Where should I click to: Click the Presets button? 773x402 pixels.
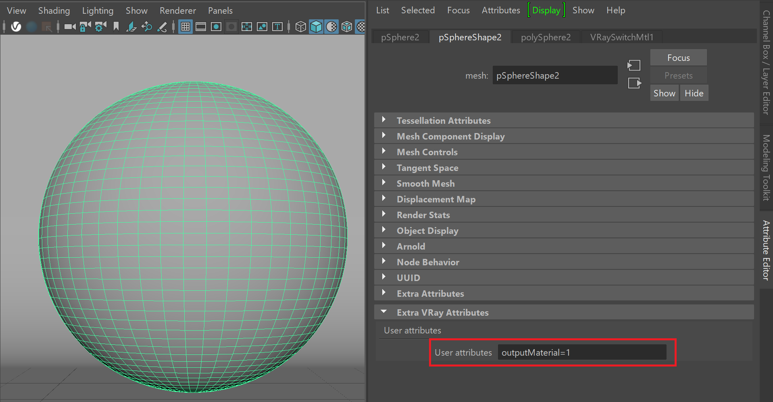point(679,75)
